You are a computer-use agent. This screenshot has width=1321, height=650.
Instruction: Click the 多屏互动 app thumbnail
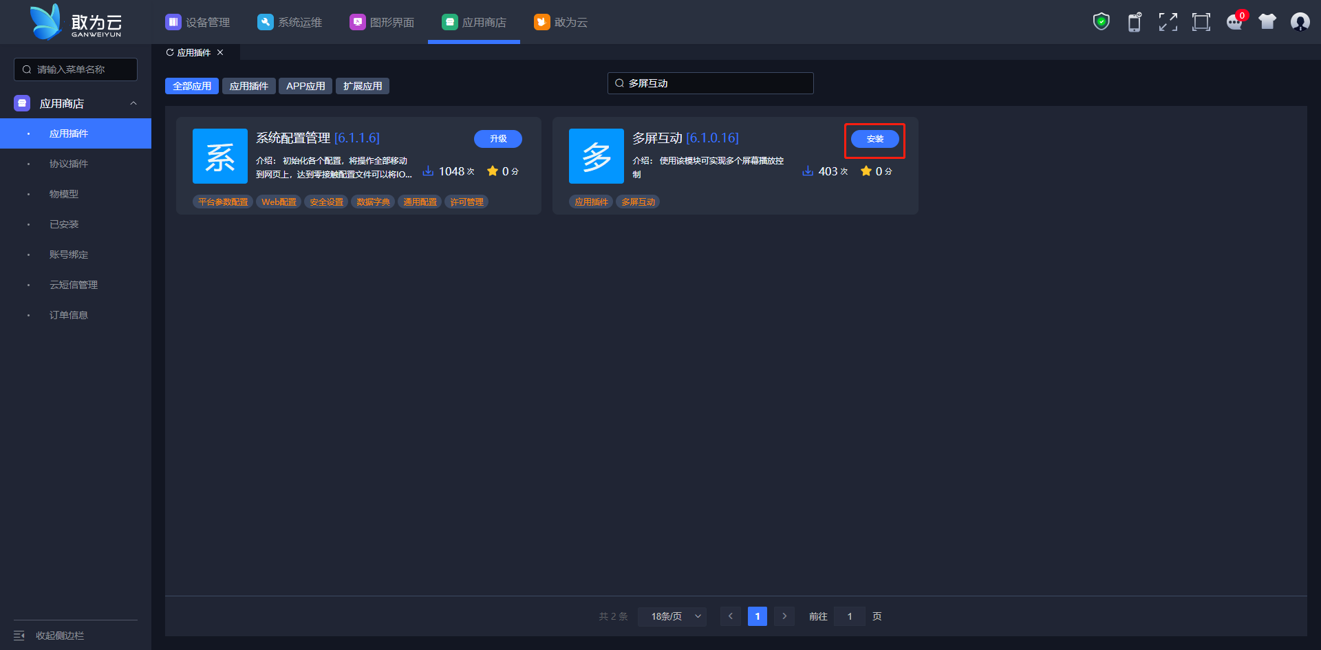pyautogui.click(x=597, y=156)
